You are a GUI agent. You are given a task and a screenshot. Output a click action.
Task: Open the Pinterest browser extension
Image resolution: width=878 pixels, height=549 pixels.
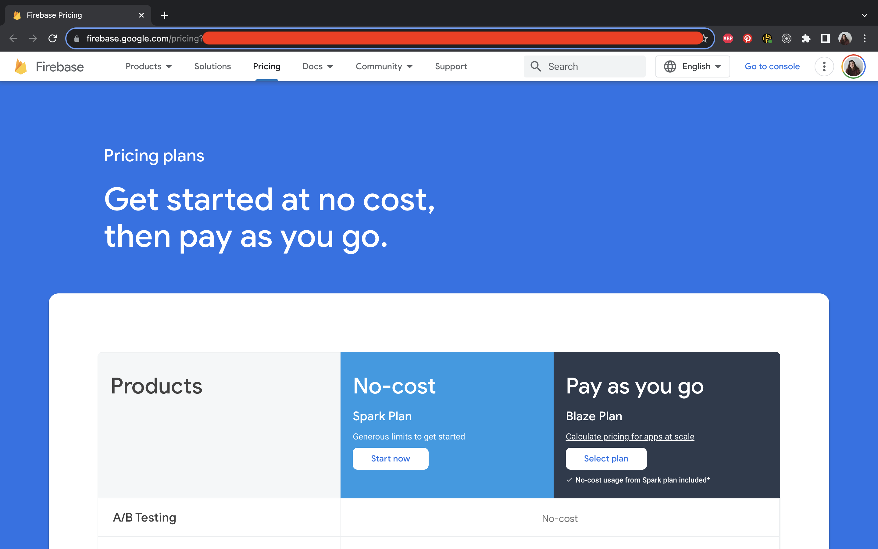[748, 38]
